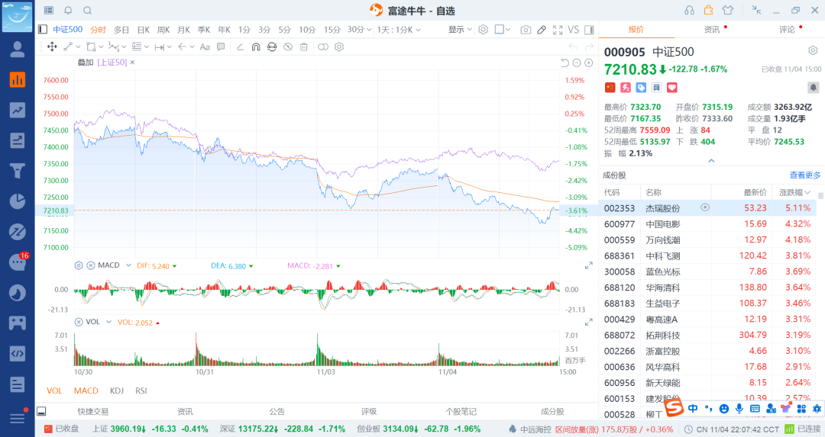825x437 pixels.
Task: Open the skin theme shirt icon
Action: click(728, 10)
